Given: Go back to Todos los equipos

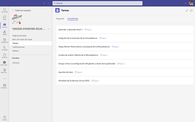Looking at the screenshot, I should (x=21, y=10).
